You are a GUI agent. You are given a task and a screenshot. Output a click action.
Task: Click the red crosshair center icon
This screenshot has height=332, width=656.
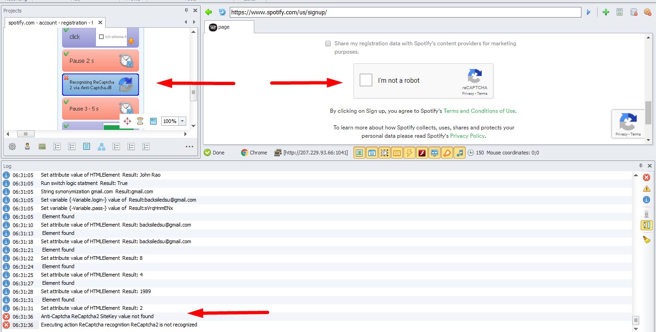point(127,121)
